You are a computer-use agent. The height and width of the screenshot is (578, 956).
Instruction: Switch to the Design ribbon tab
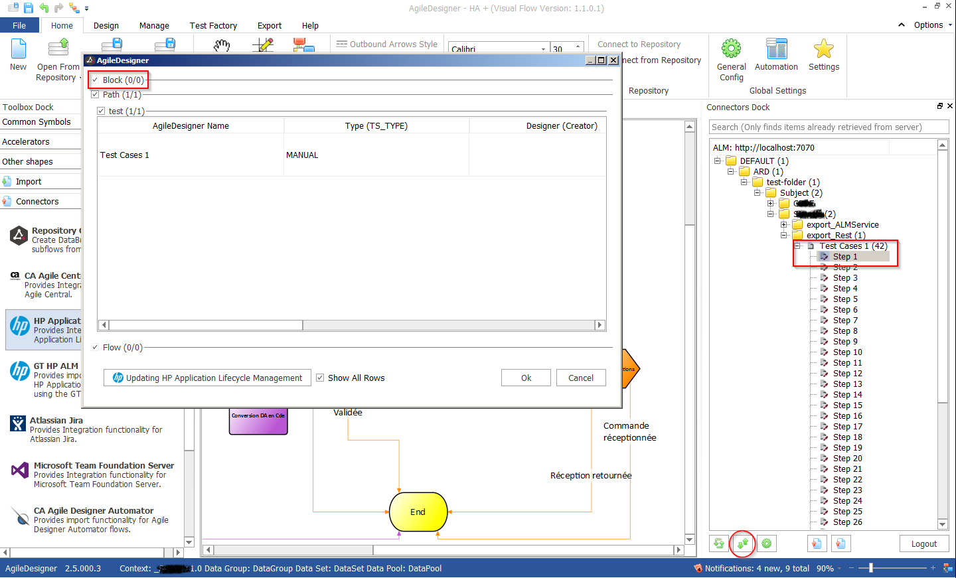(106, 25)
